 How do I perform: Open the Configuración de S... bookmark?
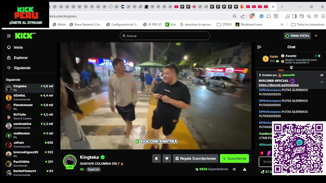tap(122, 25)
